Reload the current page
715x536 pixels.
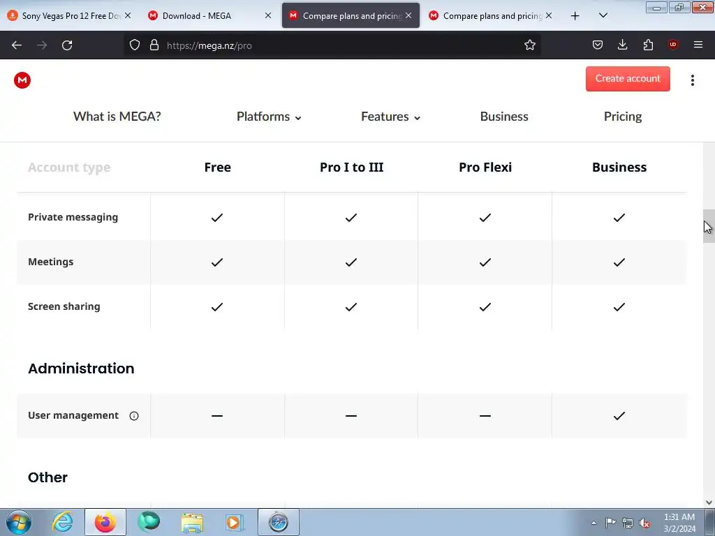pos(67,45)
